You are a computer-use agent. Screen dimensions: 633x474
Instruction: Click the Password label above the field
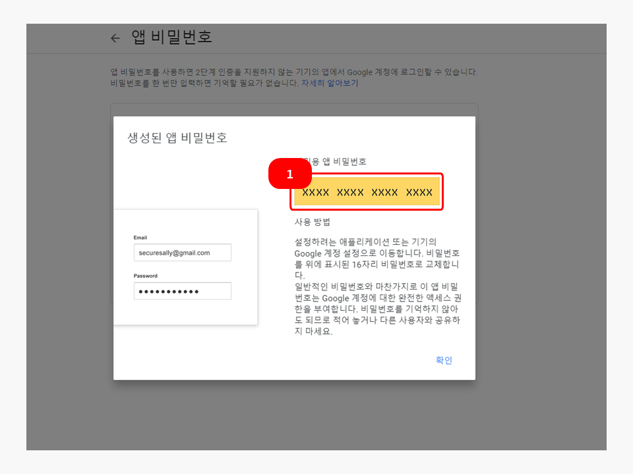click(146, 276)
